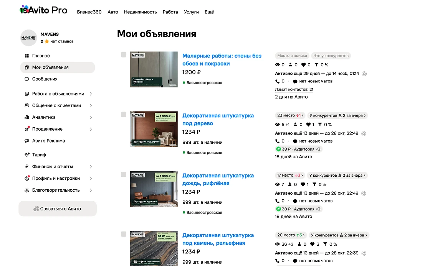
Task: Open the Ещё top menu
Action: click(x=209, y=12)
